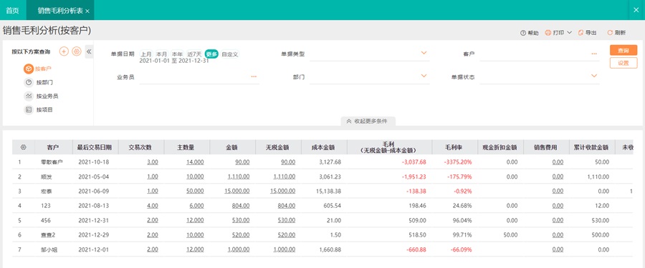645x268 pixels.
Task: Choose the 上月 date range option
Action: click(x=146, y=54)
